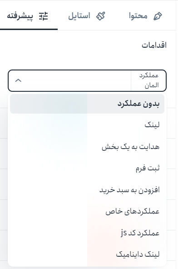Switch to the استایل tab label

coord(79,16)
